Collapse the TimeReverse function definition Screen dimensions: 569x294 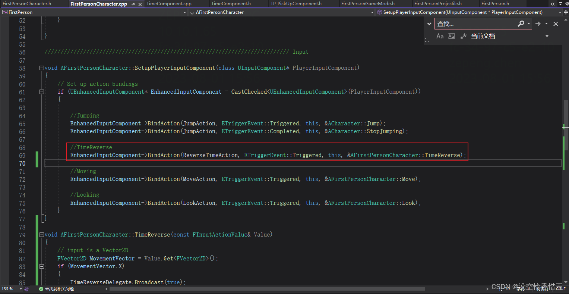pos(41,234)
